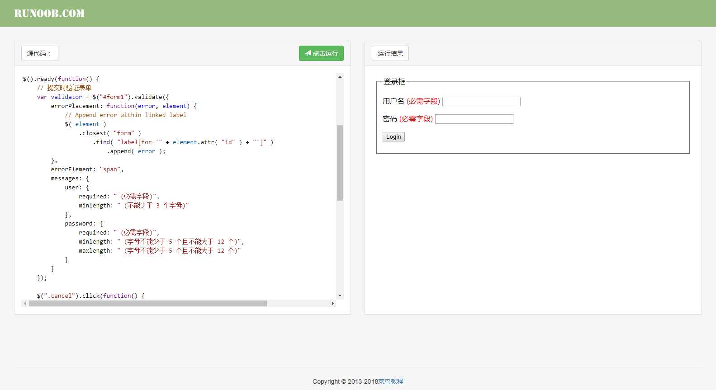Click the 密码 label text
Viewport: 716px width, 390px height.
click(x=390, y=119)
